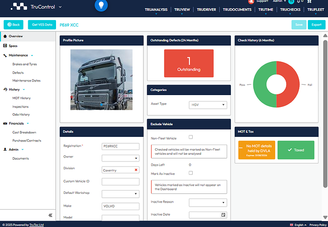This screenshot has height=227, width=328.
Task: Open the TRUCHECKS menu
Action: pos(290,10)
